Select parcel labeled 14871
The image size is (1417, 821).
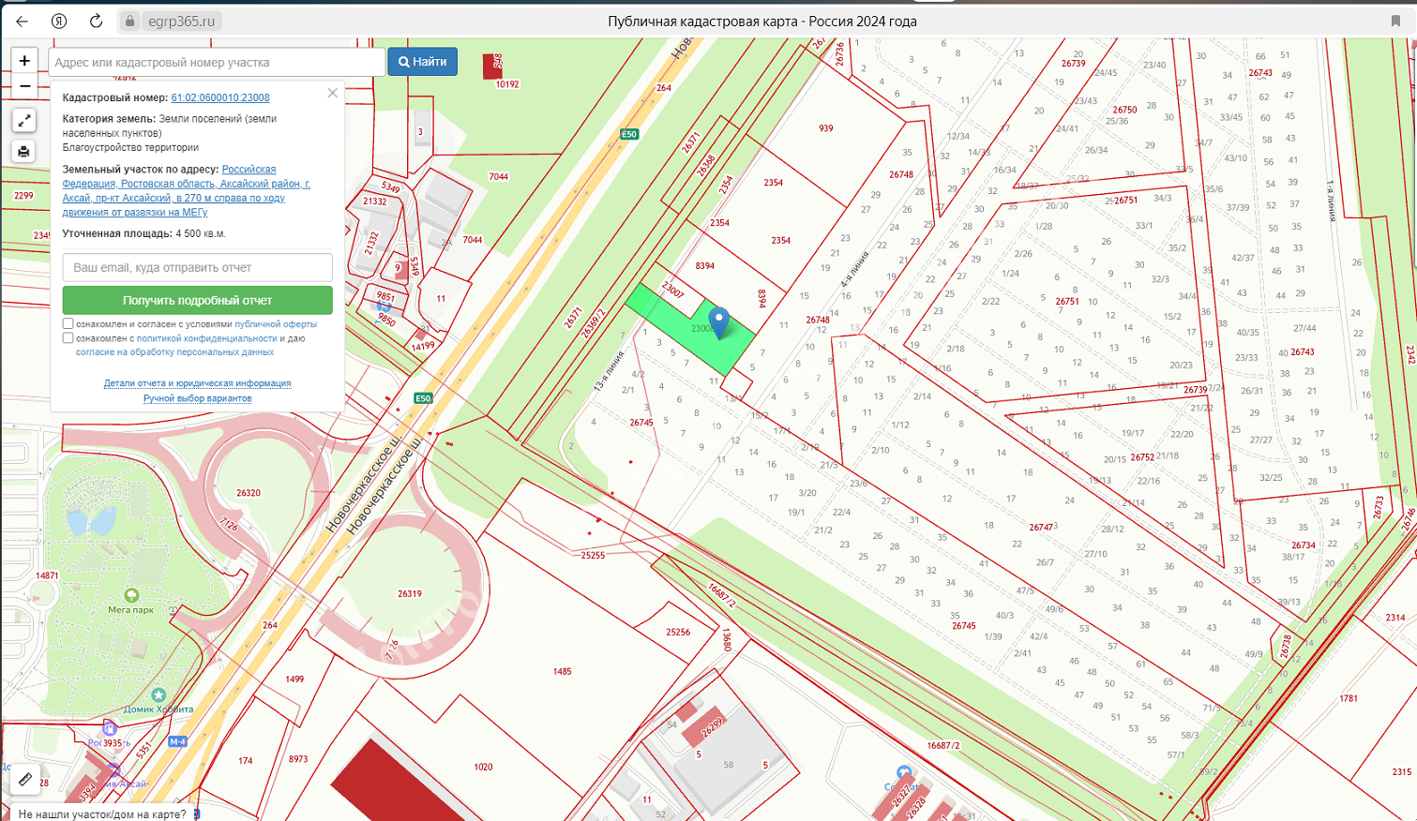coord(47,576)
